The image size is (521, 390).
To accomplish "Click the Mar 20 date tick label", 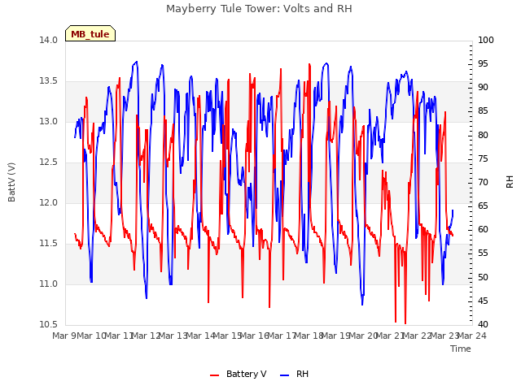I will tap(363, 336).
